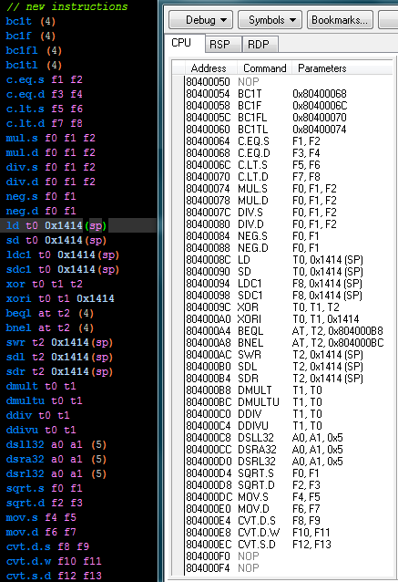
Task: Switch to the RSP tab
Action: [x=223, y=45]
